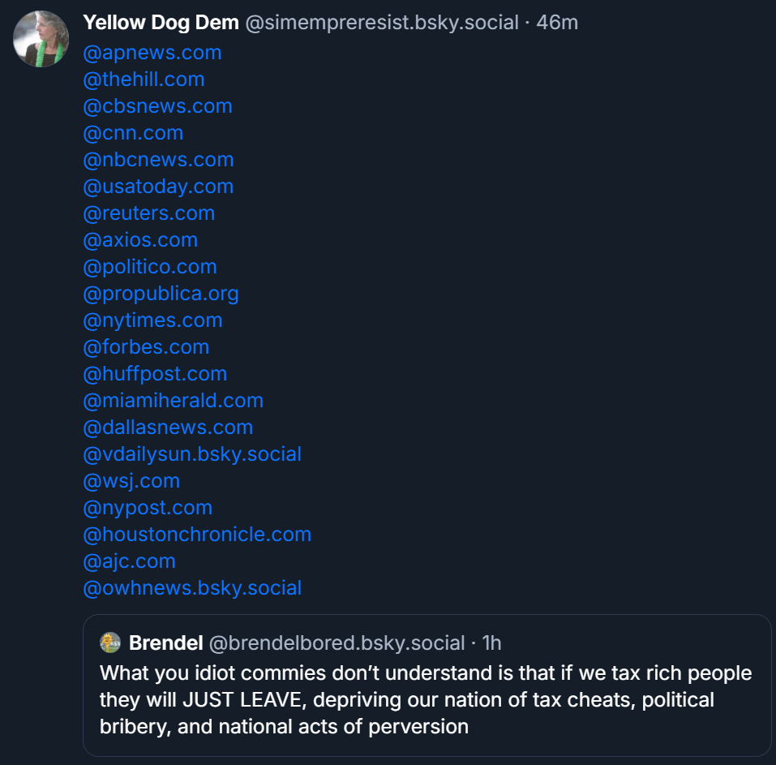Visit the @vdailysun.bsky.social mention
This screenshot has width=776, height=765.
point(192,454)
